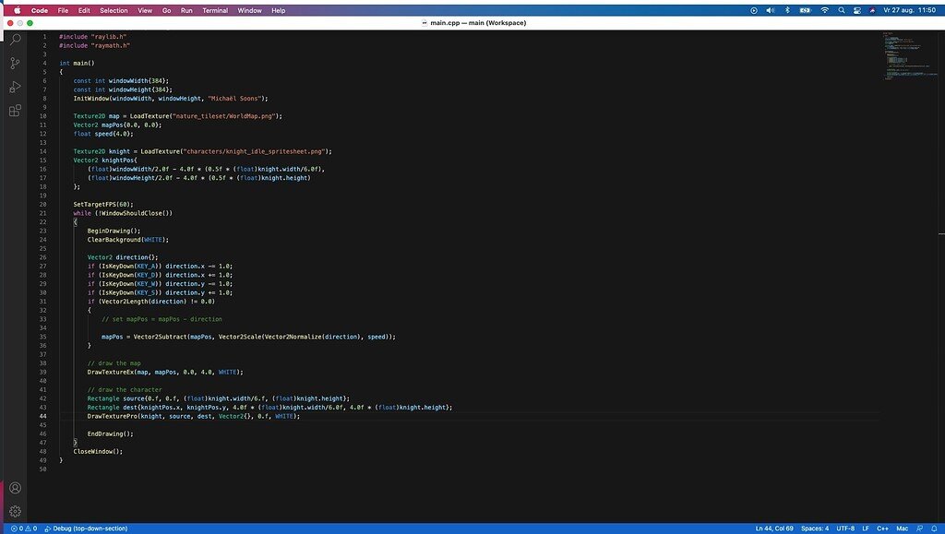The width and height of the screenshot is (945, 534).
Task: Open the Terminal menu
Action: click(215, 10)
